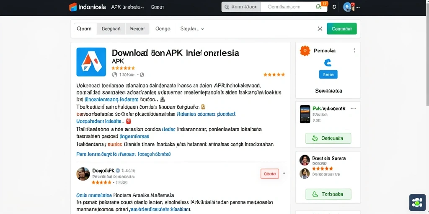
Task: Click second avatar in Doant eln Serara card
Action: 305,173
